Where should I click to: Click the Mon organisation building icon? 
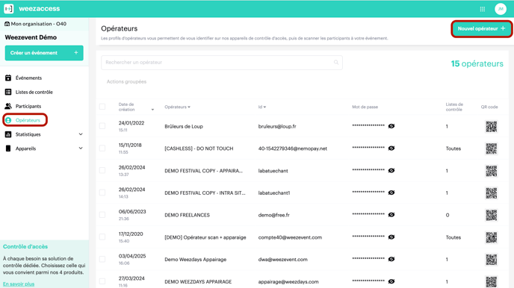[7, 24]
